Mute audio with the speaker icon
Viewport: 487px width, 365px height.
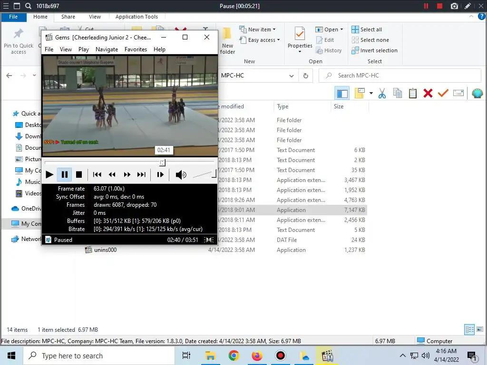click(x=181, y=175)
